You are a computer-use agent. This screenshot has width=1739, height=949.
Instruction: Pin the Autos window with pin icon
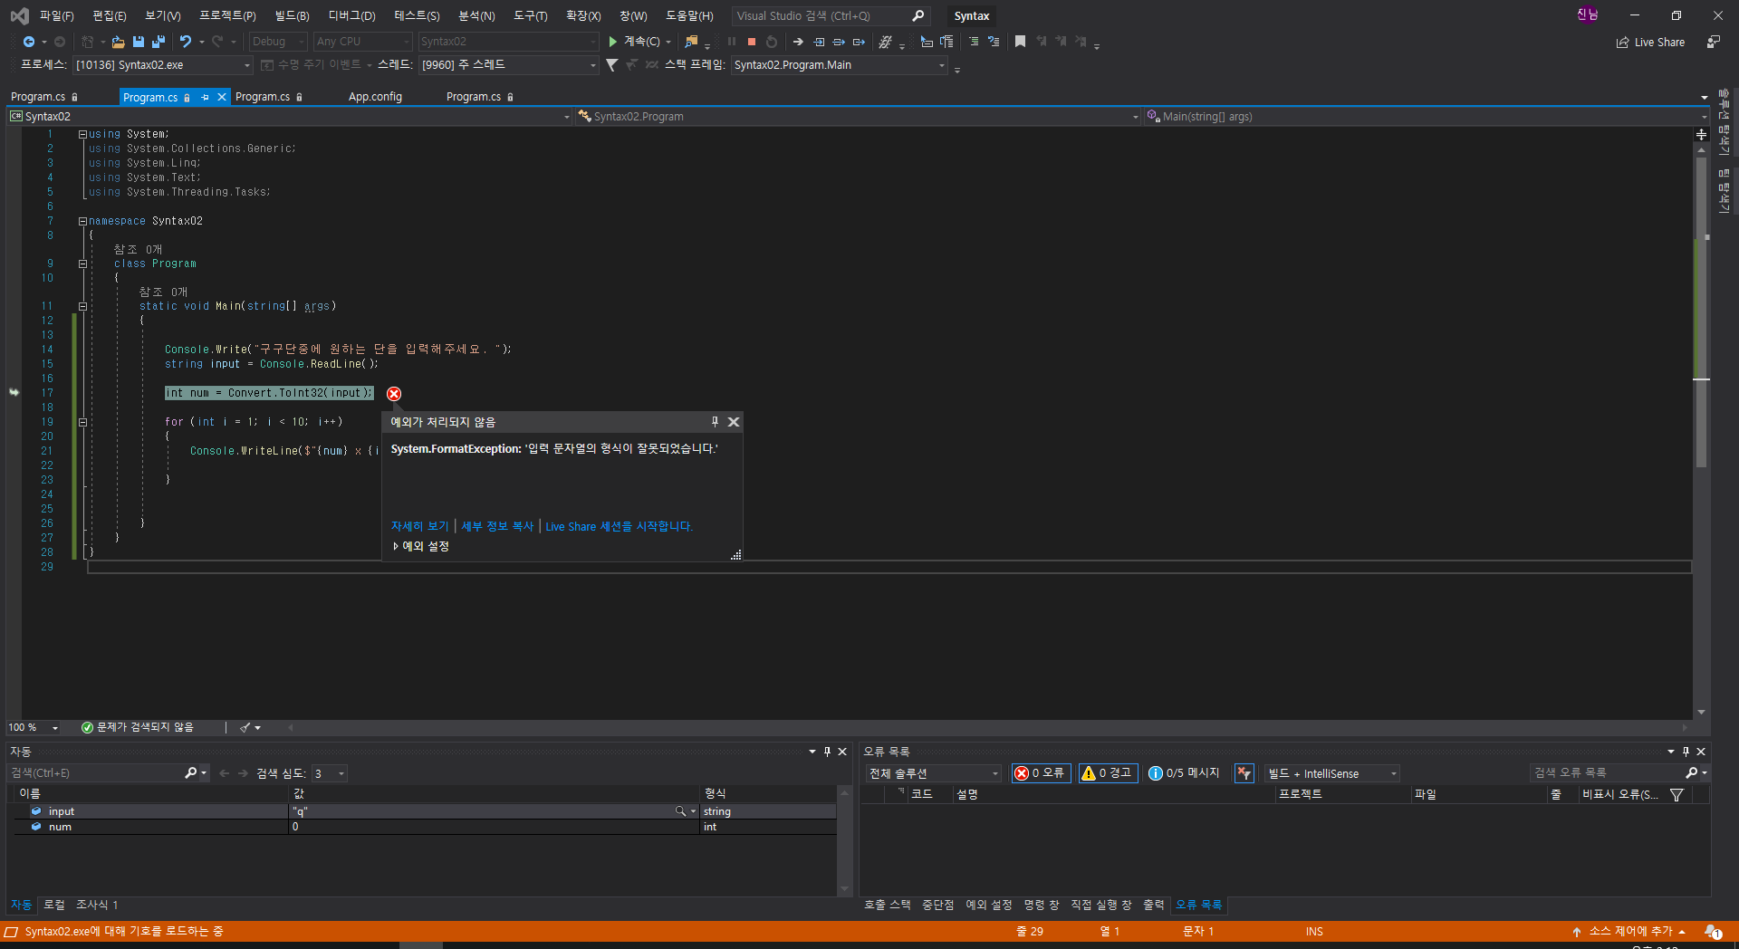(827, 752)
